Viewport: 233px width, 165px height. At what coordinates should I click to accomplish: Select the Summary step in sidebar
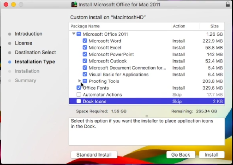click(25, 80)
